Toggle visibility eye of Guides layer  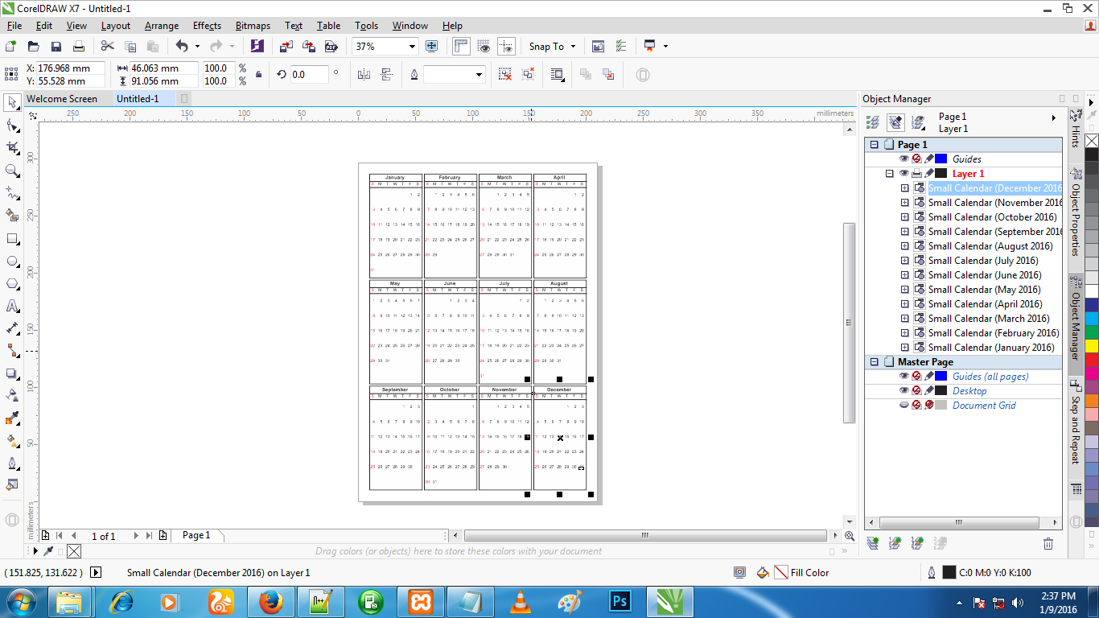coord(904,159)
